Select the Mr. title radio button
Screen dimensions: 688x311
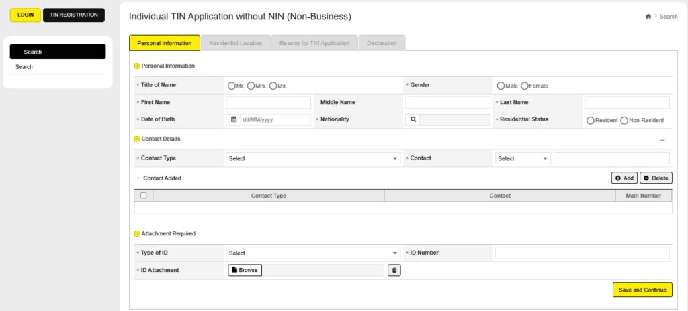(231, 86)
